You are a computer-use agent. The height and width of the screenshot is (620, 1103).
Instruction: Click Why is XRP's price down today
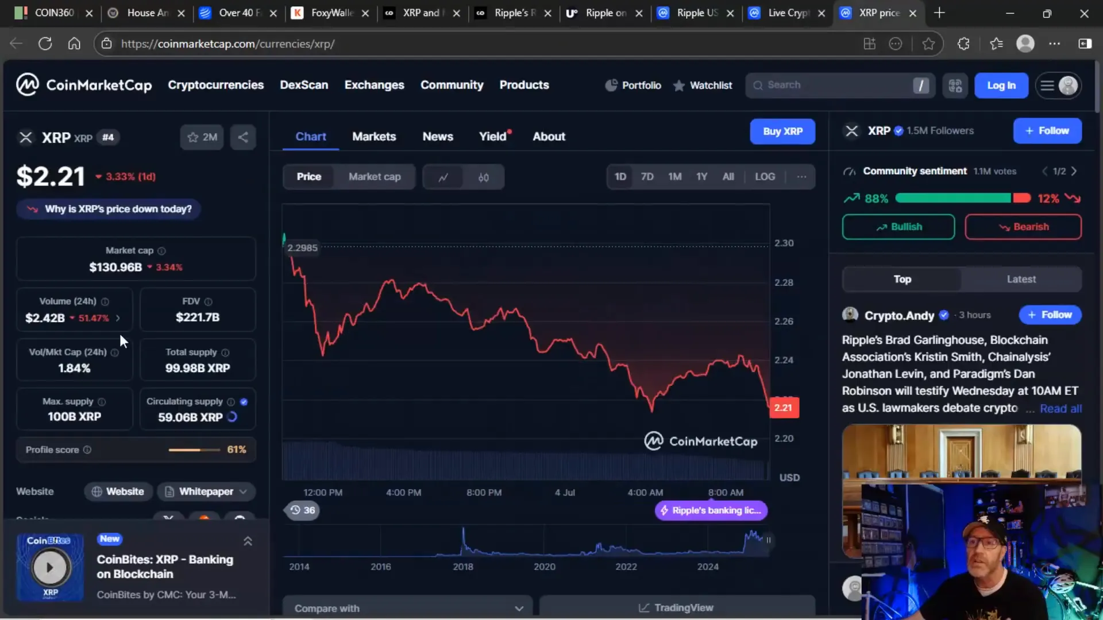[109, 209]
